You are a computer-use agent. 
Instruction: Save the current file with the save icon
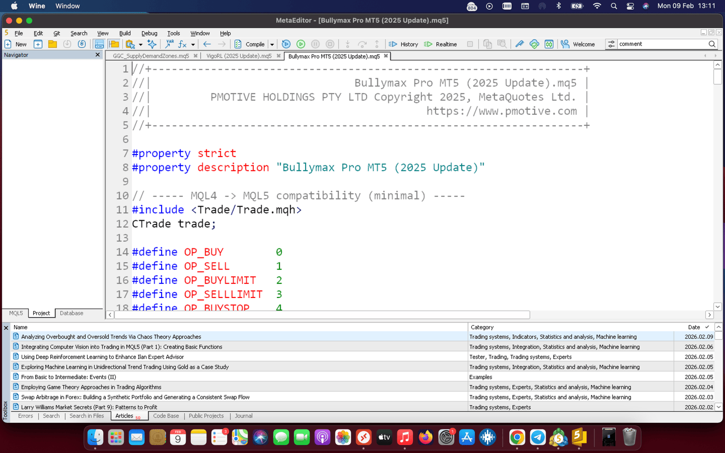point(67,44)
